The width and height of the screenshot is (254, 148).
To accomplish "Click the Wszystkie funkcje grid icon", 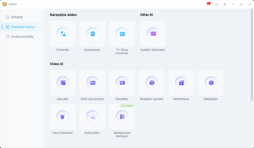I will pyautogui.click(x=8, y=27).
